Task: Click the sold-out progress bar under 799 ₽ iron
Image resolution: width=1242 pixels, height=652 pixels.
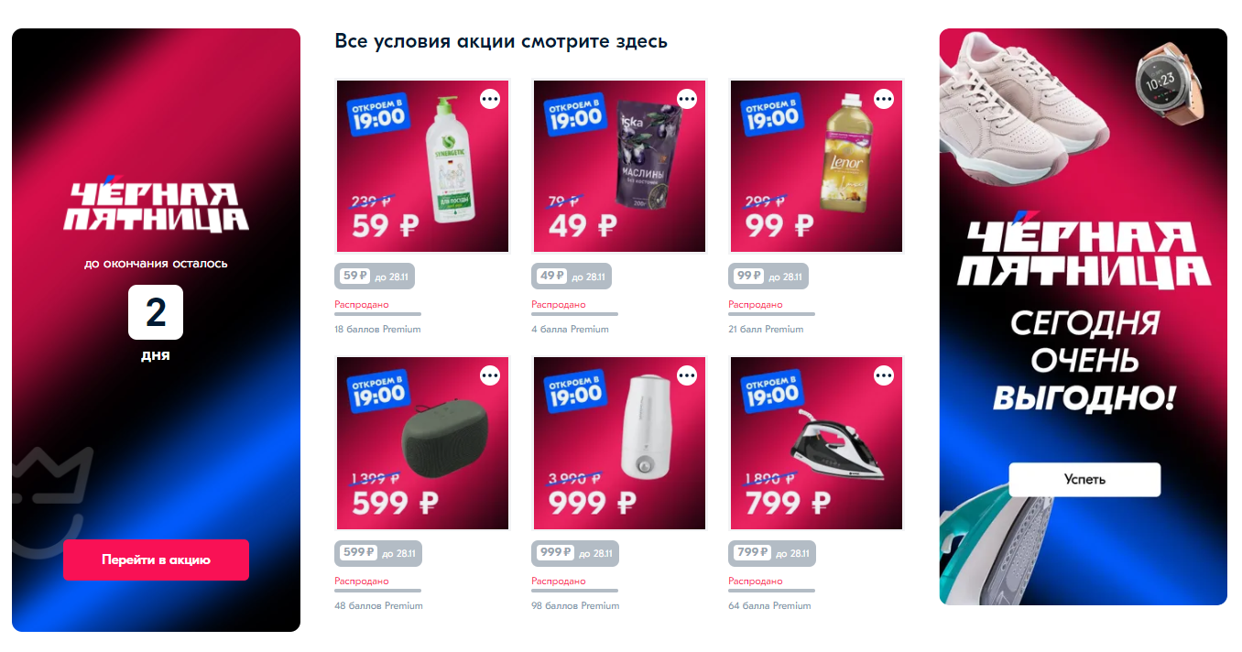Action: click(771, 591)
